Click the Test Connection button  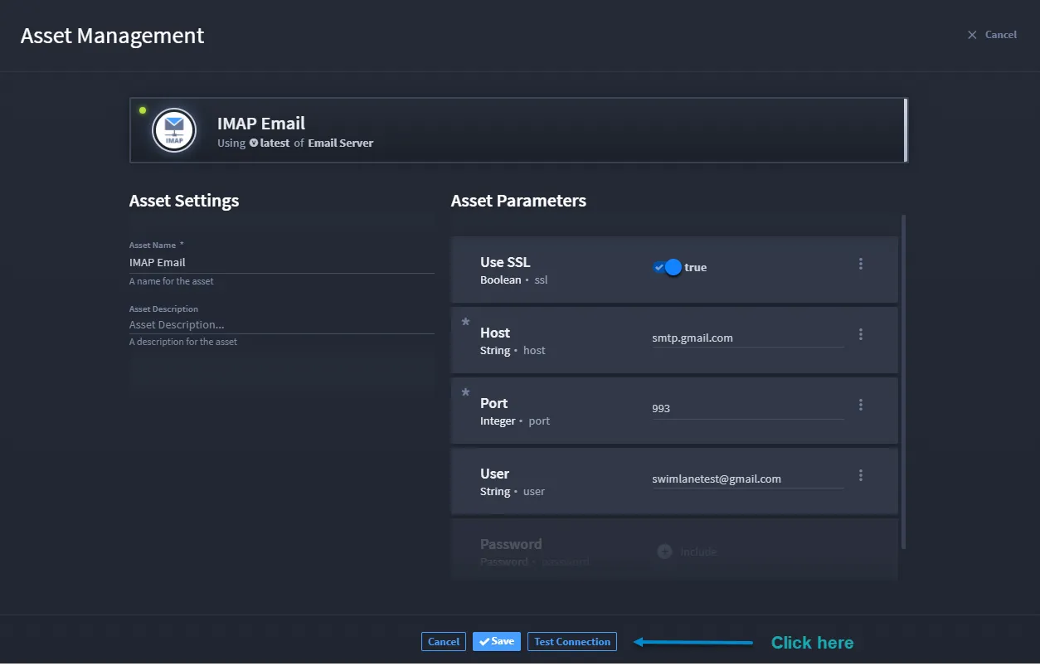pyautogui.click(x=572, y=641)
